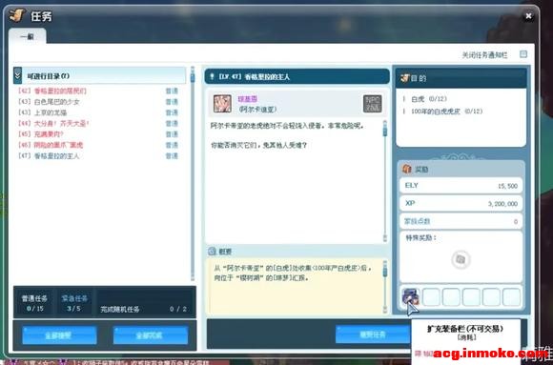Select the equipment slot expansion reward item

tap(411, 297)
